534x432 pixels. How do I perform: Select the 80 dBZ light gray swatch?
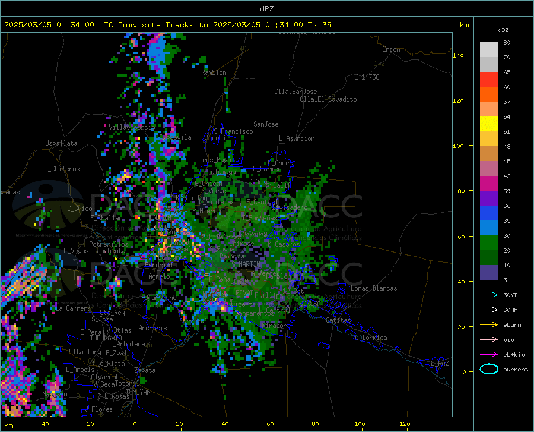pyautogui.click(x=489, y=49)
